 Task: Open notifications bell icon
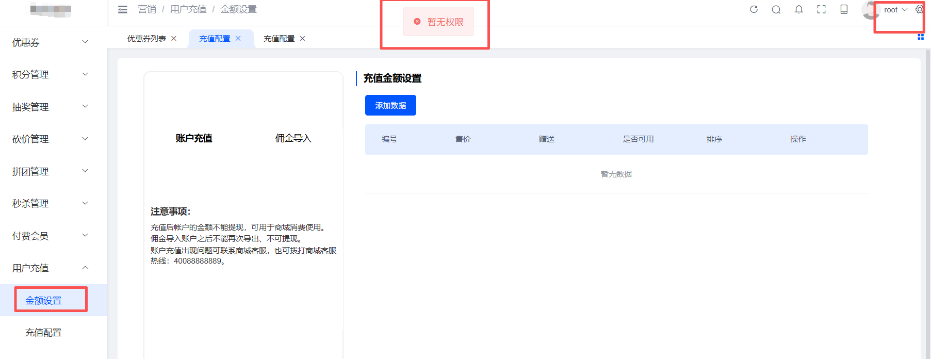pos(798,9)
